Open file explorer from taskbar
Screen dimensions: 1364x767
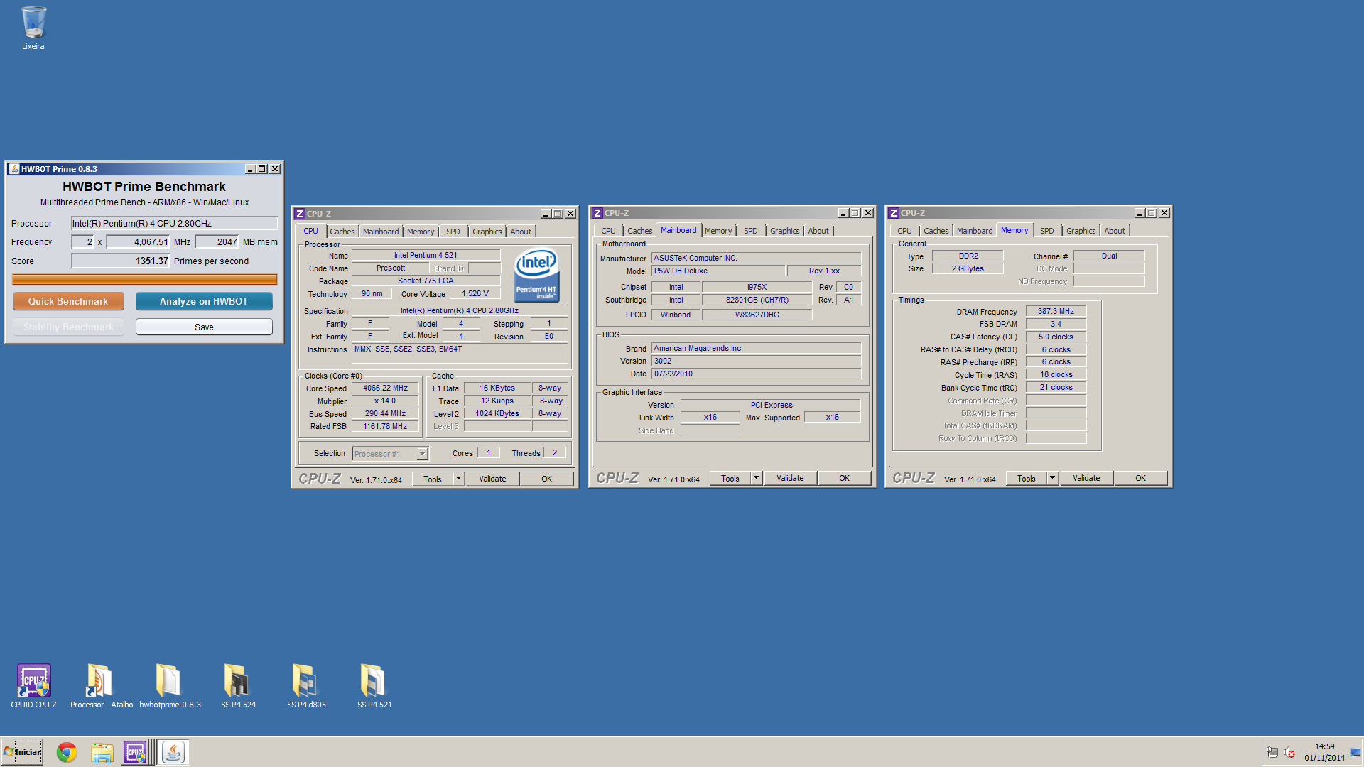tap(102, 752)
